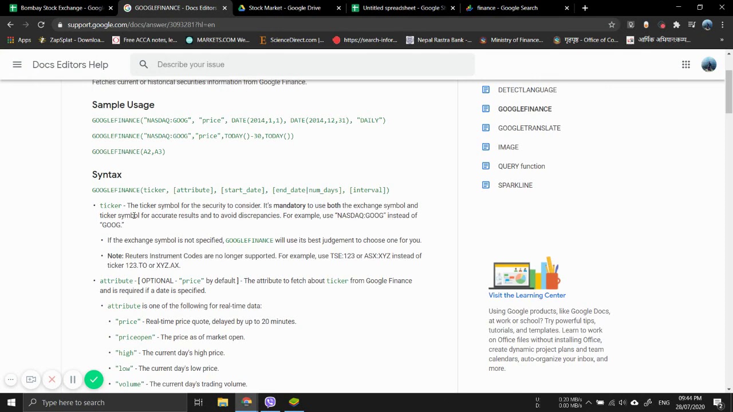Image resolution: width=733 pixels, height=412 pixels.
Task: Show hidden system tray icons
Action: pyautogui.click(x=588, y=402)
